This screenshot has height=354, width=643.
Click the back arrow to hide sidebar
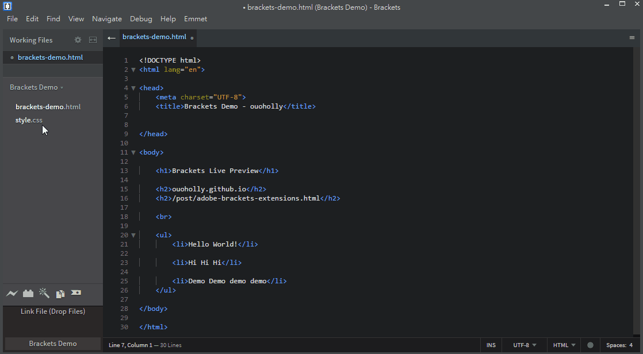pyautogui.click(x=112, y=38)
